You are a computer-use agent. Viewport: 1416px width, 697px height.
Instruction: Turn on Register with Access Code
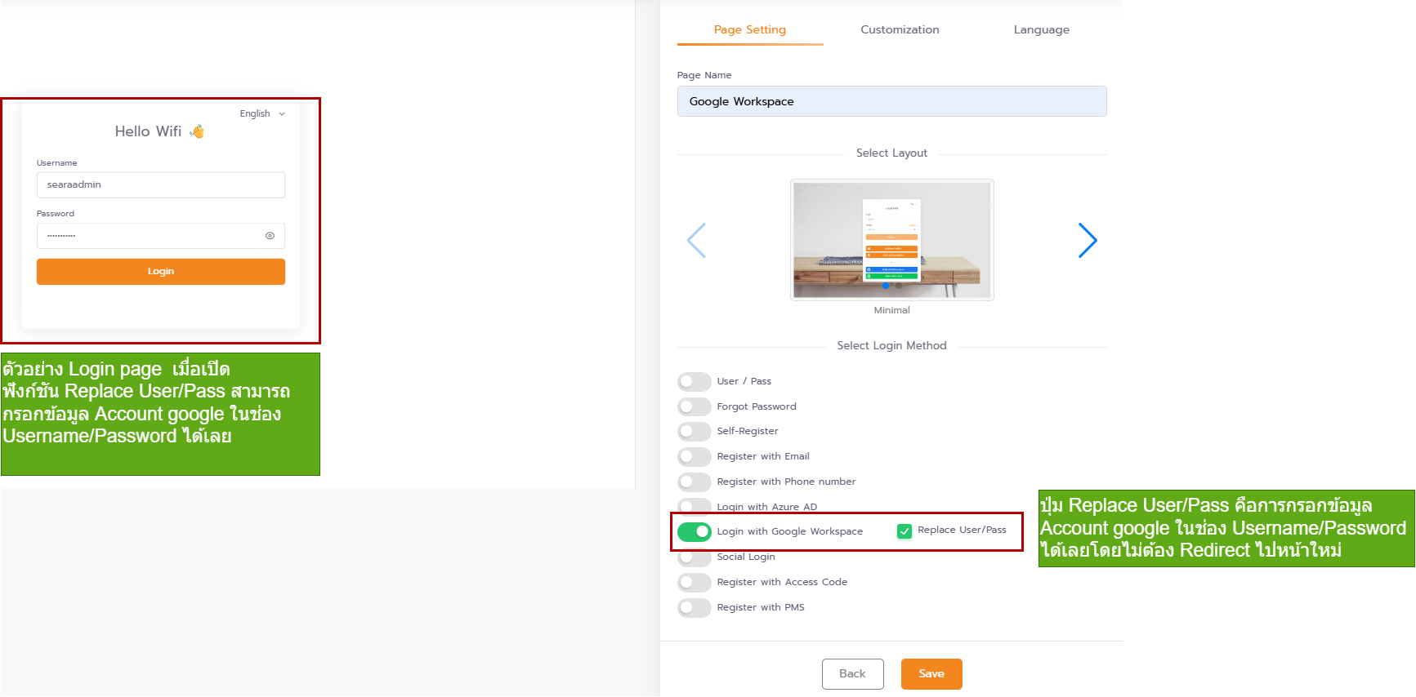click(x=694, y=583)
